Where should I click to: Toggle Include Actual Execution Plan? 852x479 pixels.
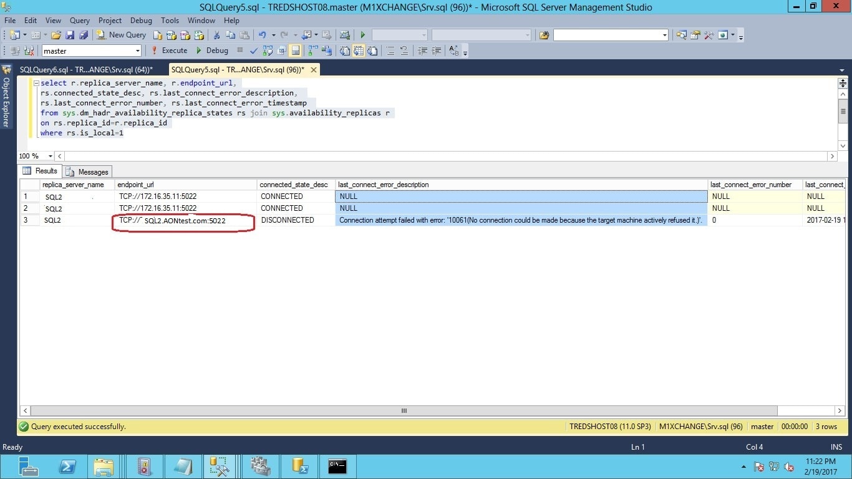312,51
